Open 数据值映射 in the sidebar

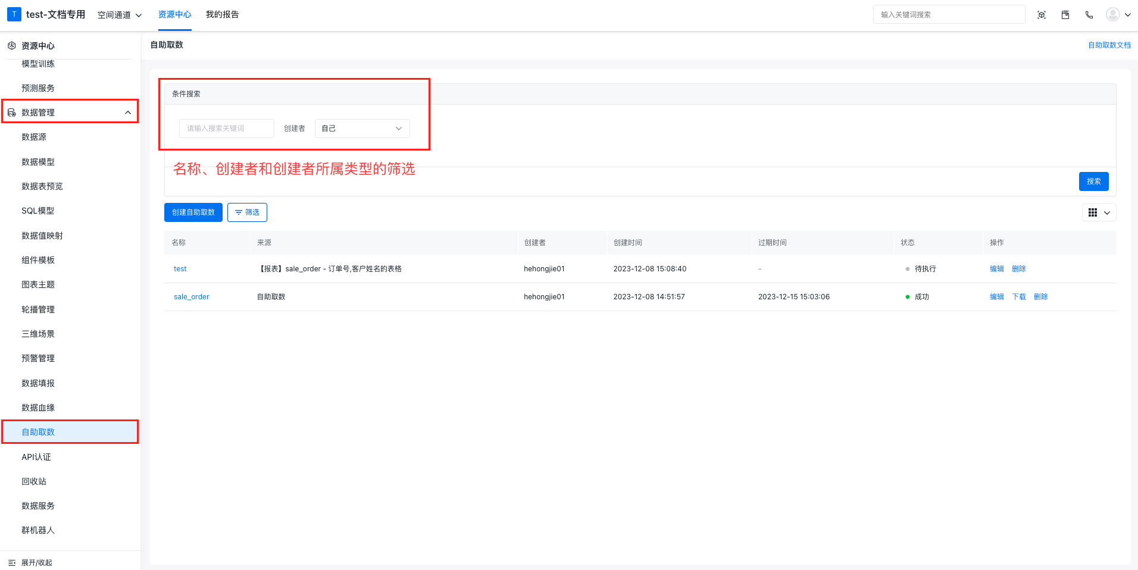click(x=42, y=236)
